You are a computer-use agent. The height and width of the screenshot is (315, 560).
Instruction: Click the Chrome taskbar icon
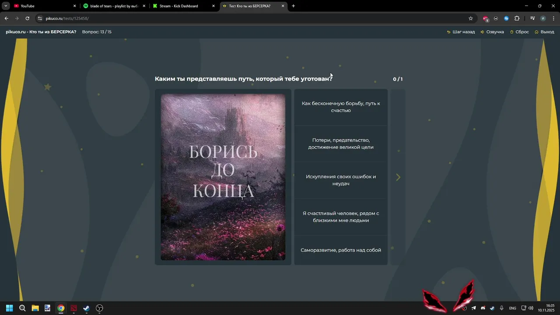61,308
